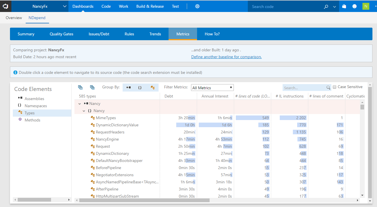The image size is (377, 207).
Task: Open the All Metrics filter dropdown
Action: (x=212, y=87)
